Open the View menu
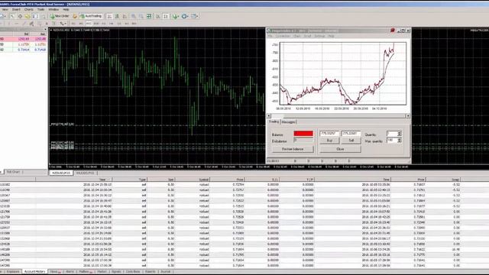 (x=5, y=9)
